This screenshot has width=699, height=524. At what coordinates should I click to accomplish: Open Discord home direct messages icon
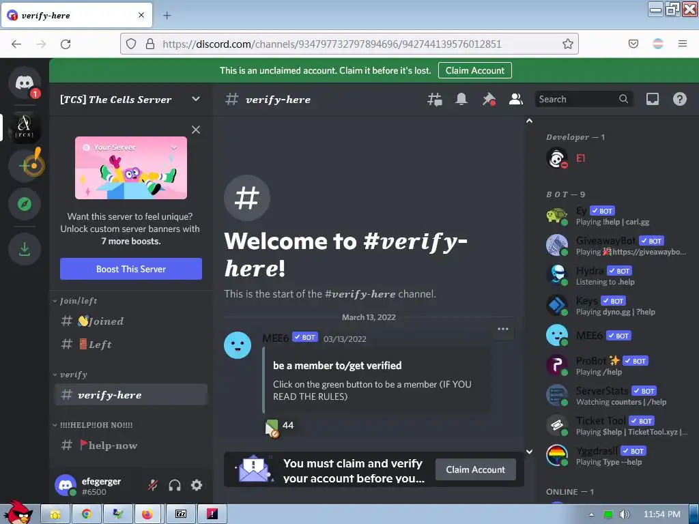25,83
